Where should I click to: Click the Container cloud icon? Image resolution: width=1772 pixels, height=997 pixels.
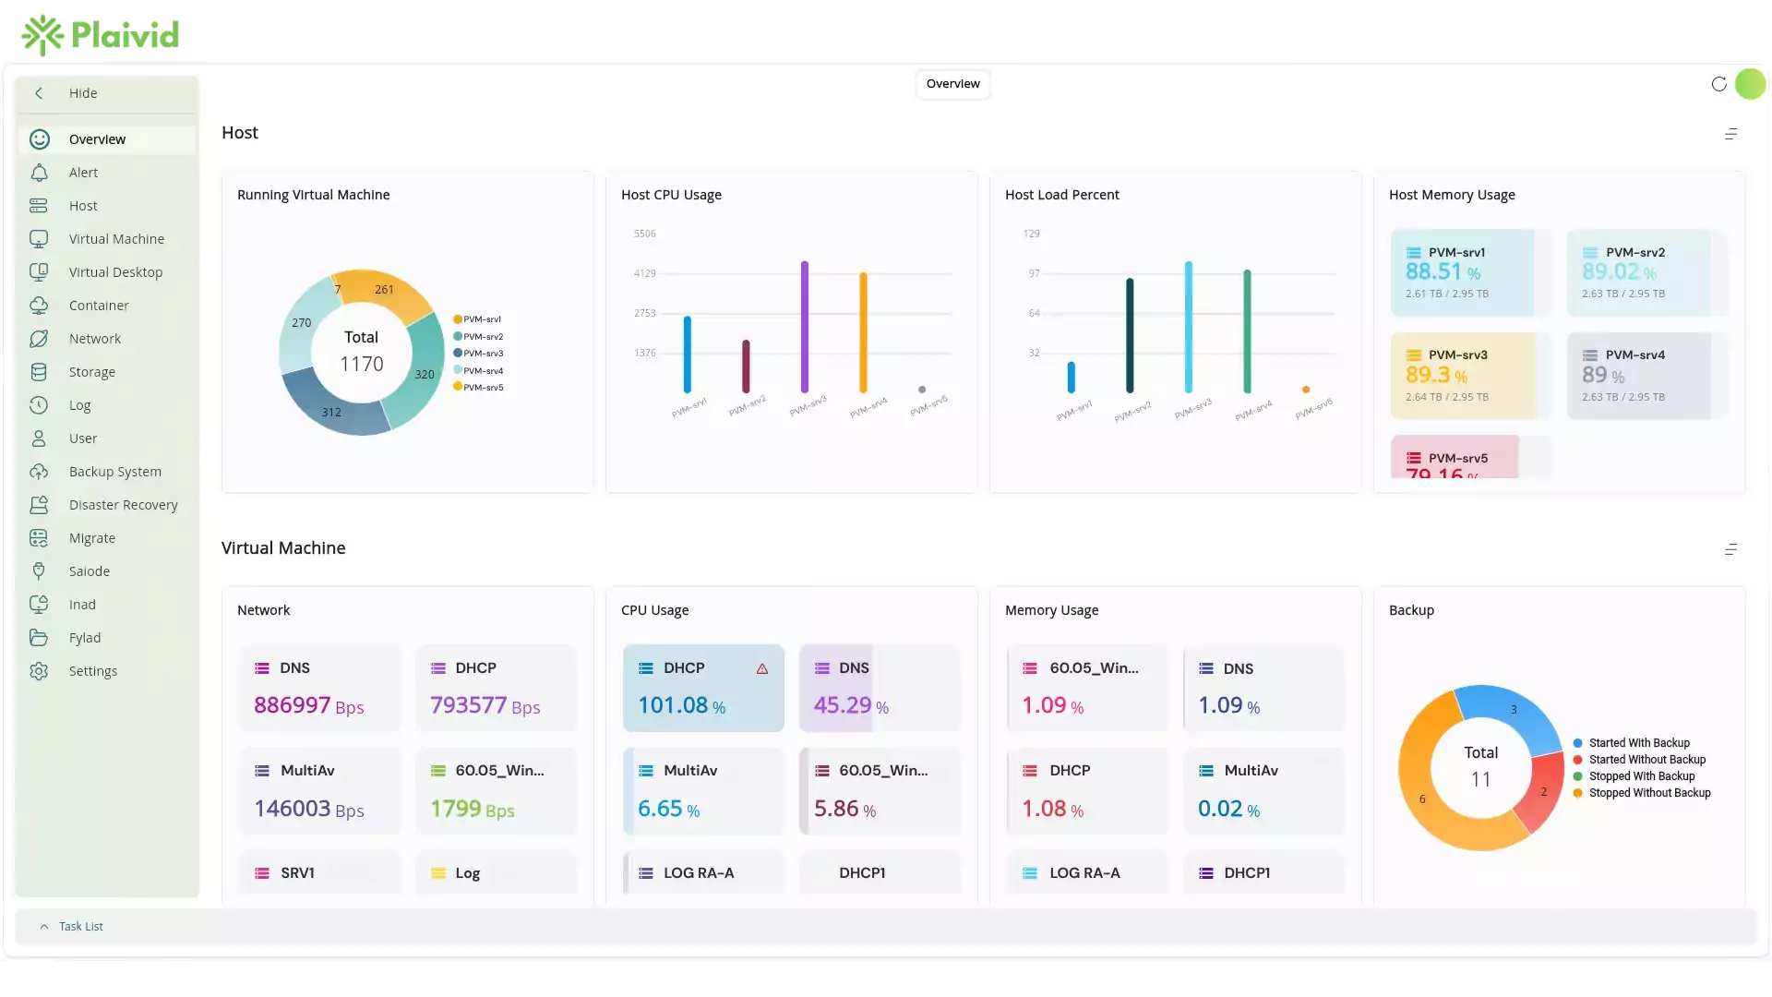[x=39, y=306]
